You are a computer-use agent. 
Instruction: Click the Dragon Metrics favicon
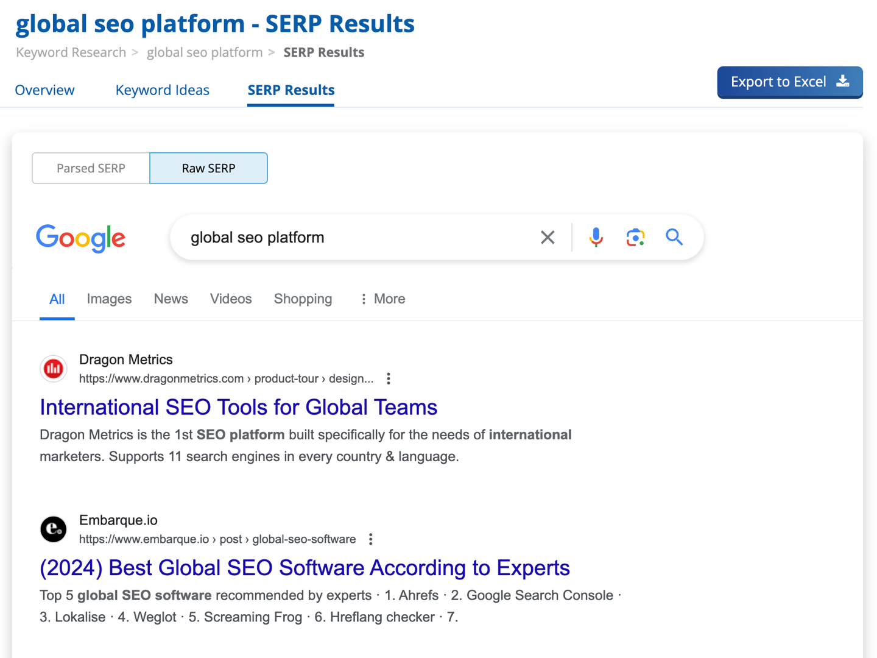click(x=54, y=369)
